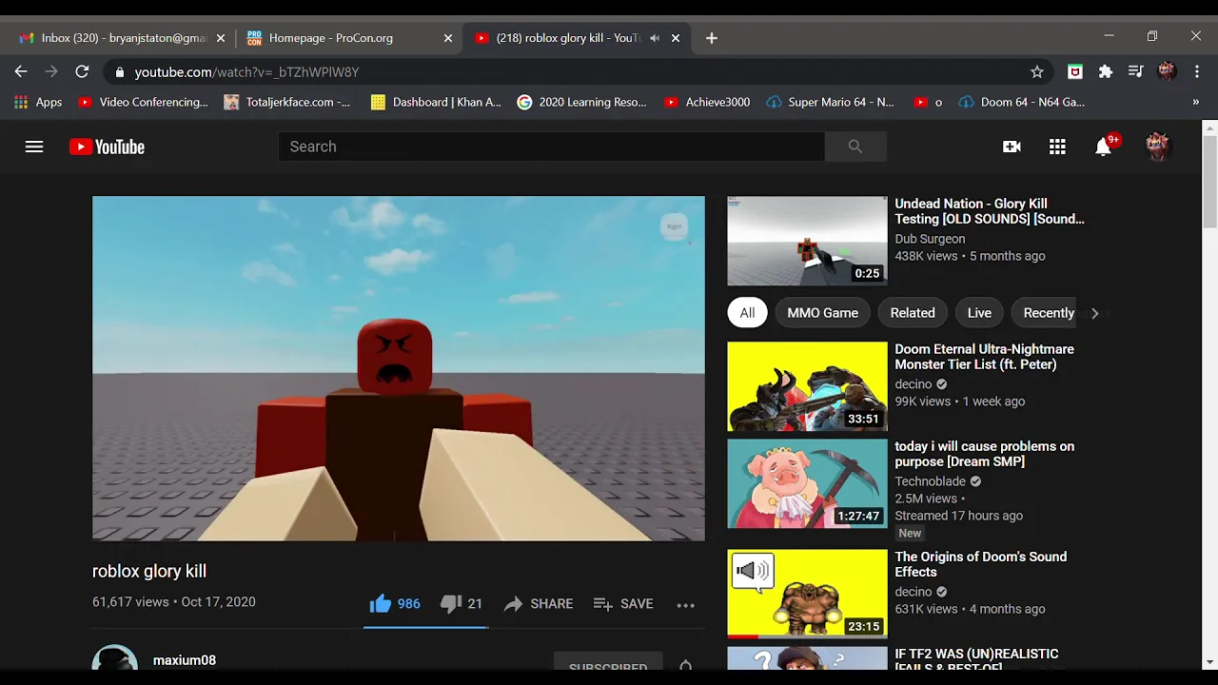Viewport: 1218px width, 685px height.
Task: Click the address bar URL
Action: (246, 72)
